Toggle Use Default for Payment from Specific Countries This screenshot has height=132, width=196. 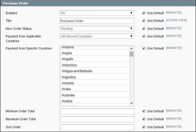(x=144, y=49)
